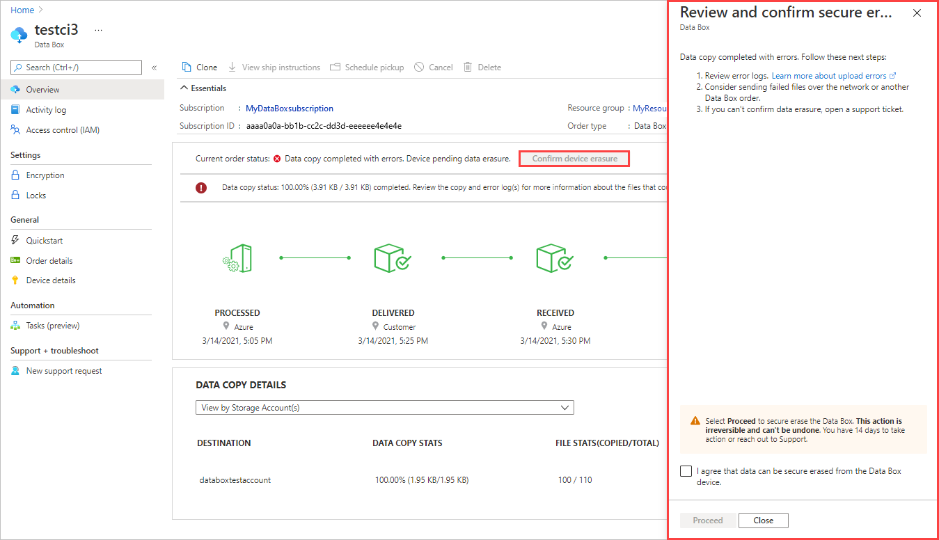Open the Learn more about upload errors link

pos(830,76)
